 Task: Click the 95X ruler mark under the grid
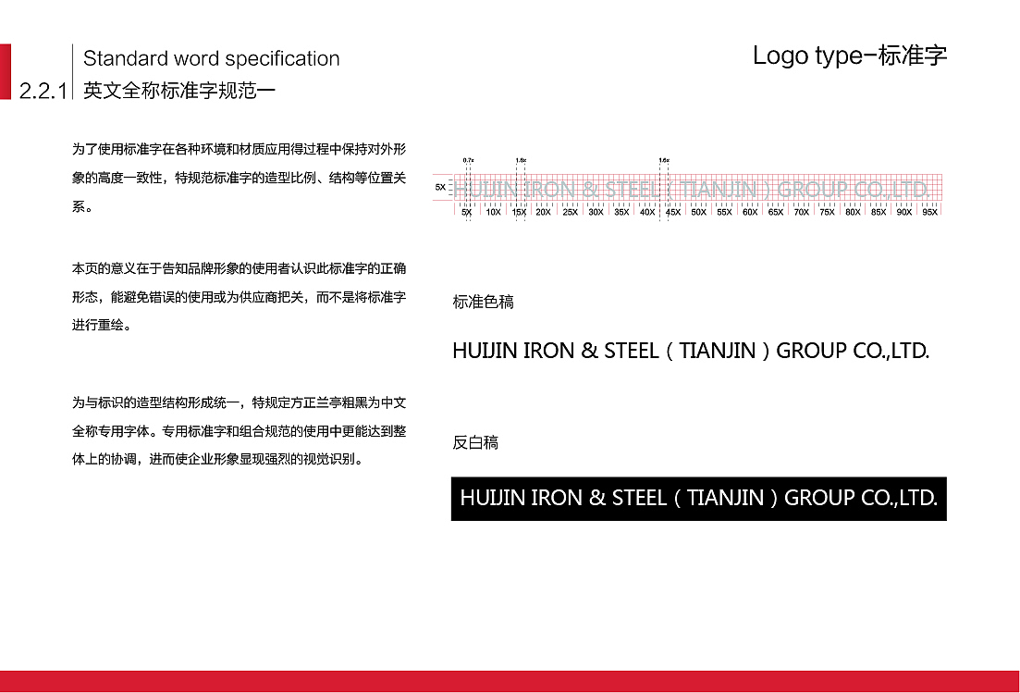point(930,212)
